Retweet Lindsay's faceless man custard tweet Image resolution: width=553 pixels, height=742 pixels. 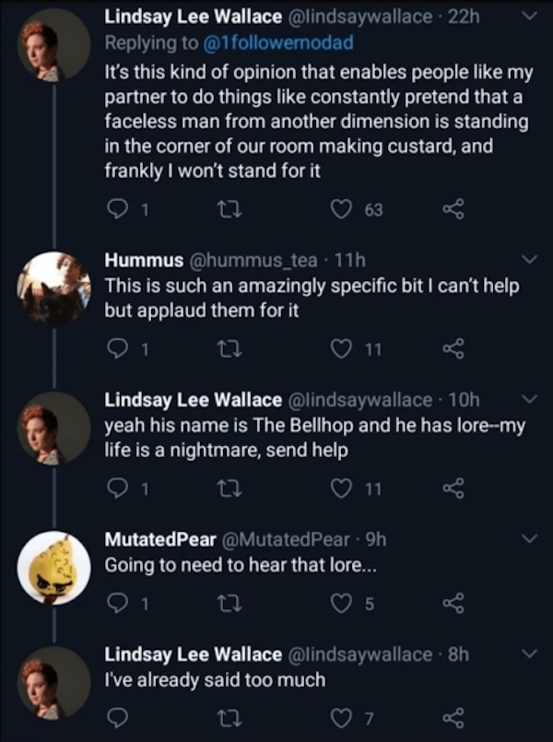pyautogui.click(x=223, y=210)
